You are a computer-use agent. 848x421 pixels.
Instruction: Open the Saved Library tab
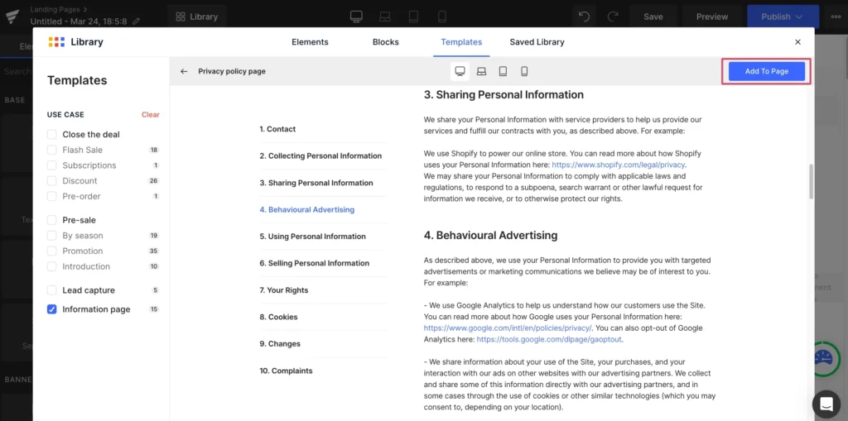537,42
